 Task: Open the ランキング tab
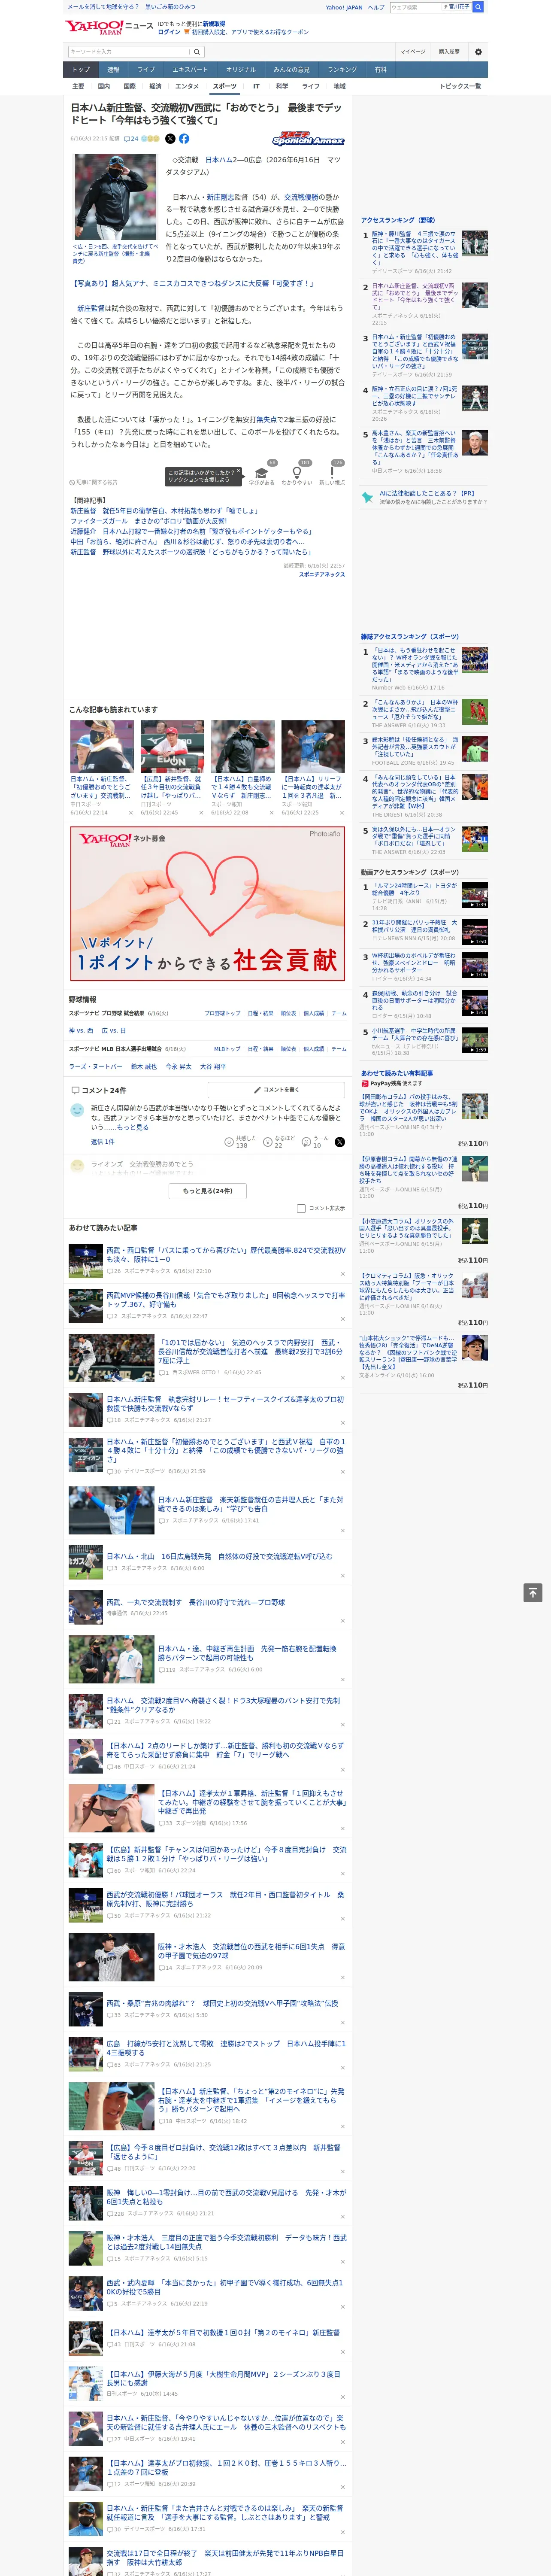[x=343, y=70]
